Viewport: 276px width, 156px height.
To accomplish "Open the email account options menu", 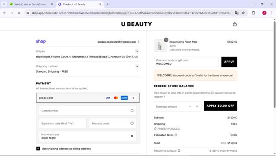I will [x=138, y=42].
